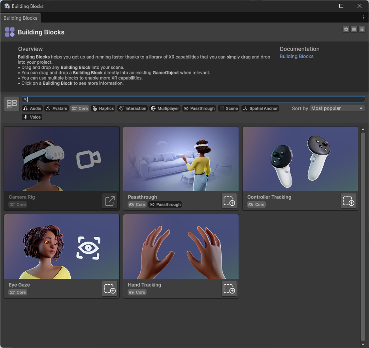Select the Camera Rig thumbnail
Screen dimensions: 369x348
(62, 159)
